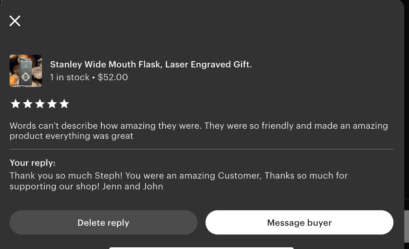Click the second review star
The image size is (409, 249).
pos(27,104)
